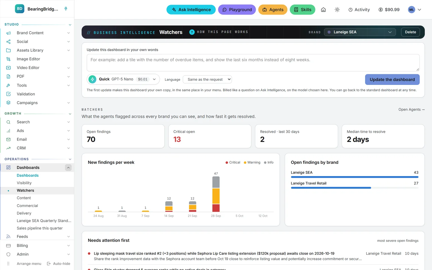Screen dimensions: 432x270
Task: Click the Assets Library folder icon
Action: pos(8,50)
